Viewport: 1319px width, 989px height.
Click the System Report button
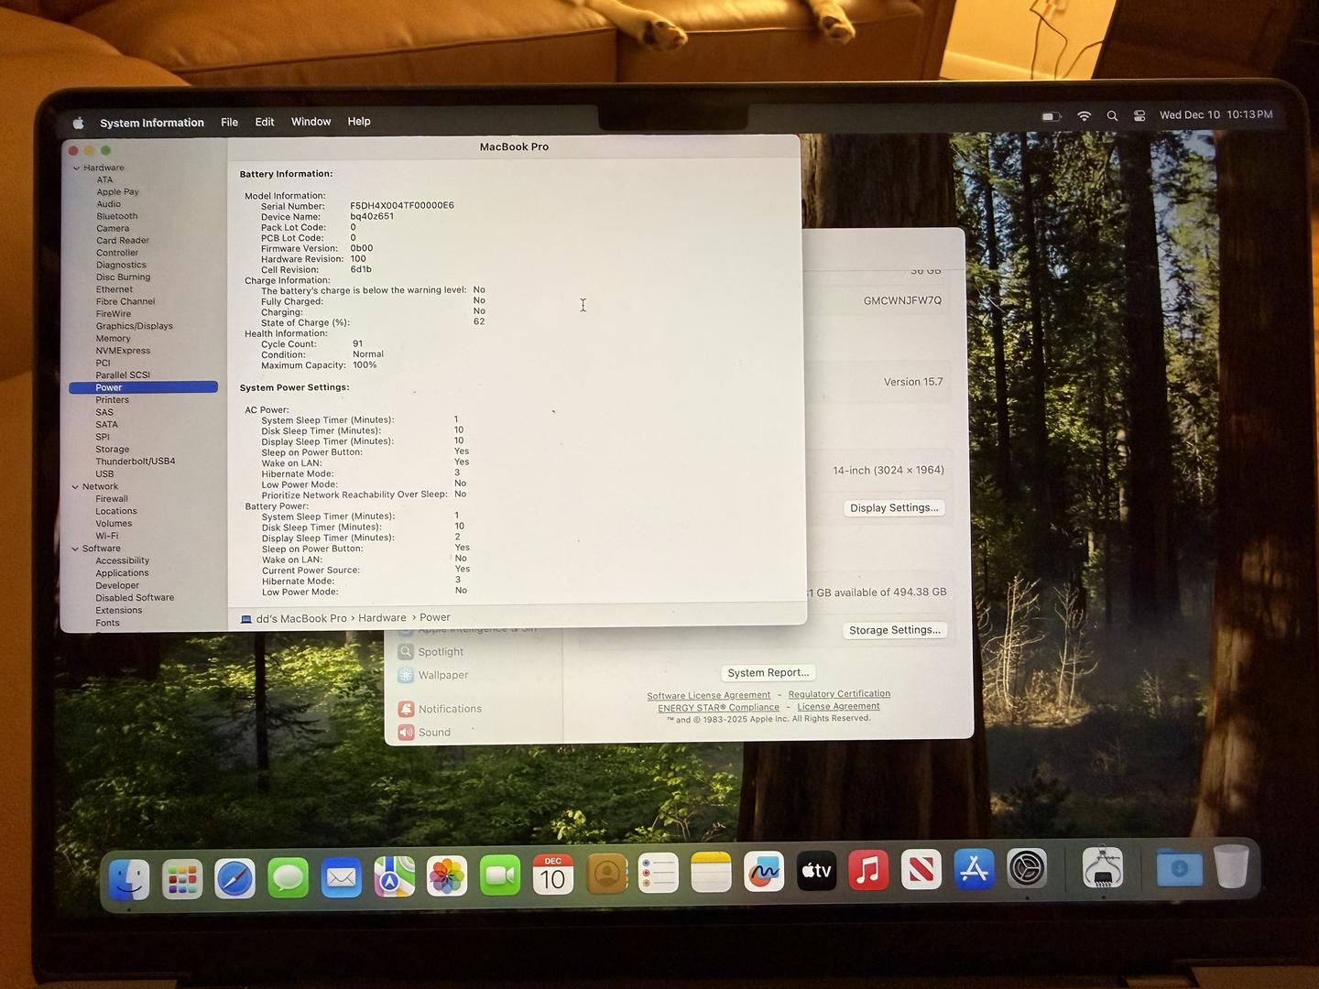pyautogui.click(x=769, y=673)
